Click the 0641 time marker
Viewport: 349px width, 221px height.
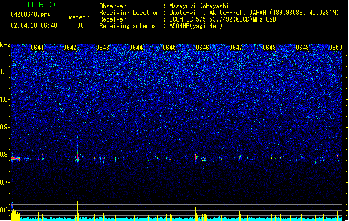(x=37, y=48)
